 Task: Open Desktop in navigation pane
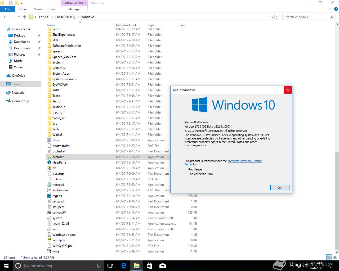coord(20,35)
